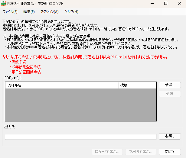Open the ファイル(F) menu
This screenshot has height=158, width=186.
(10, 12)
